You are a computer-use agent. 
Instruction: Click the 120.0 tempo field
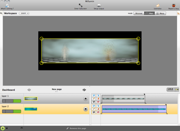tap(170, 89)
